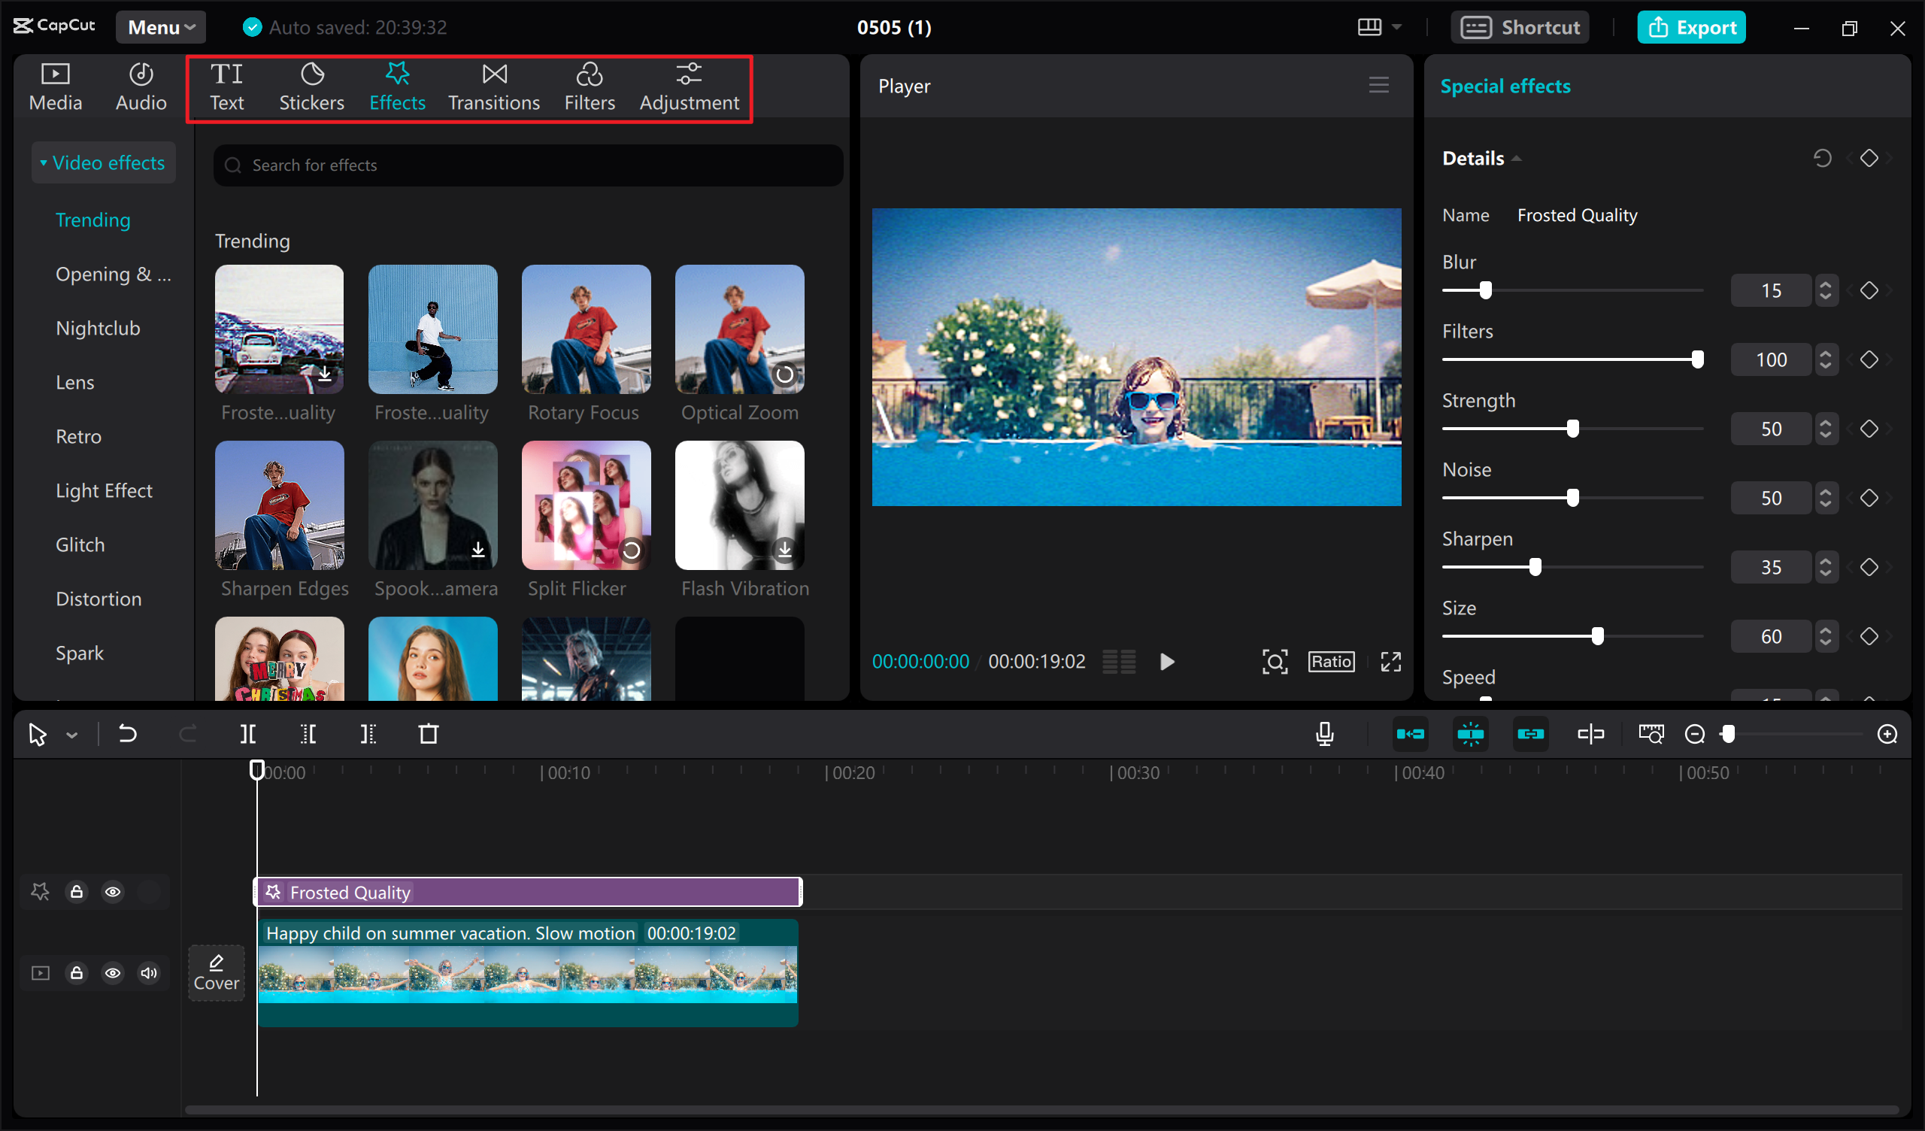Mute the video track audio

[x=149, y=973]
